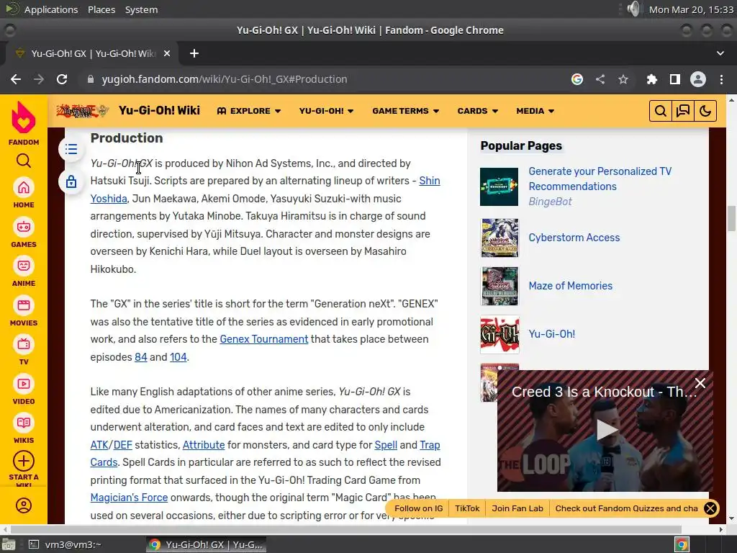Close the Yu-Gi-Oh! GX tab
Viewport: 737px width, 553px height.
tap(167, 53)
